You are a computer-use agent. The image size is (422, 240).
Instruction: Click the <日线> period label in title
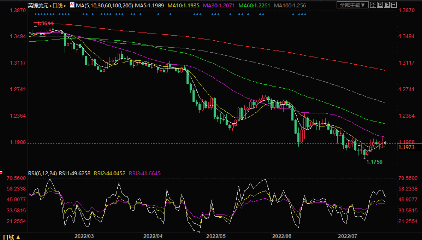click(x=58, y=5)
